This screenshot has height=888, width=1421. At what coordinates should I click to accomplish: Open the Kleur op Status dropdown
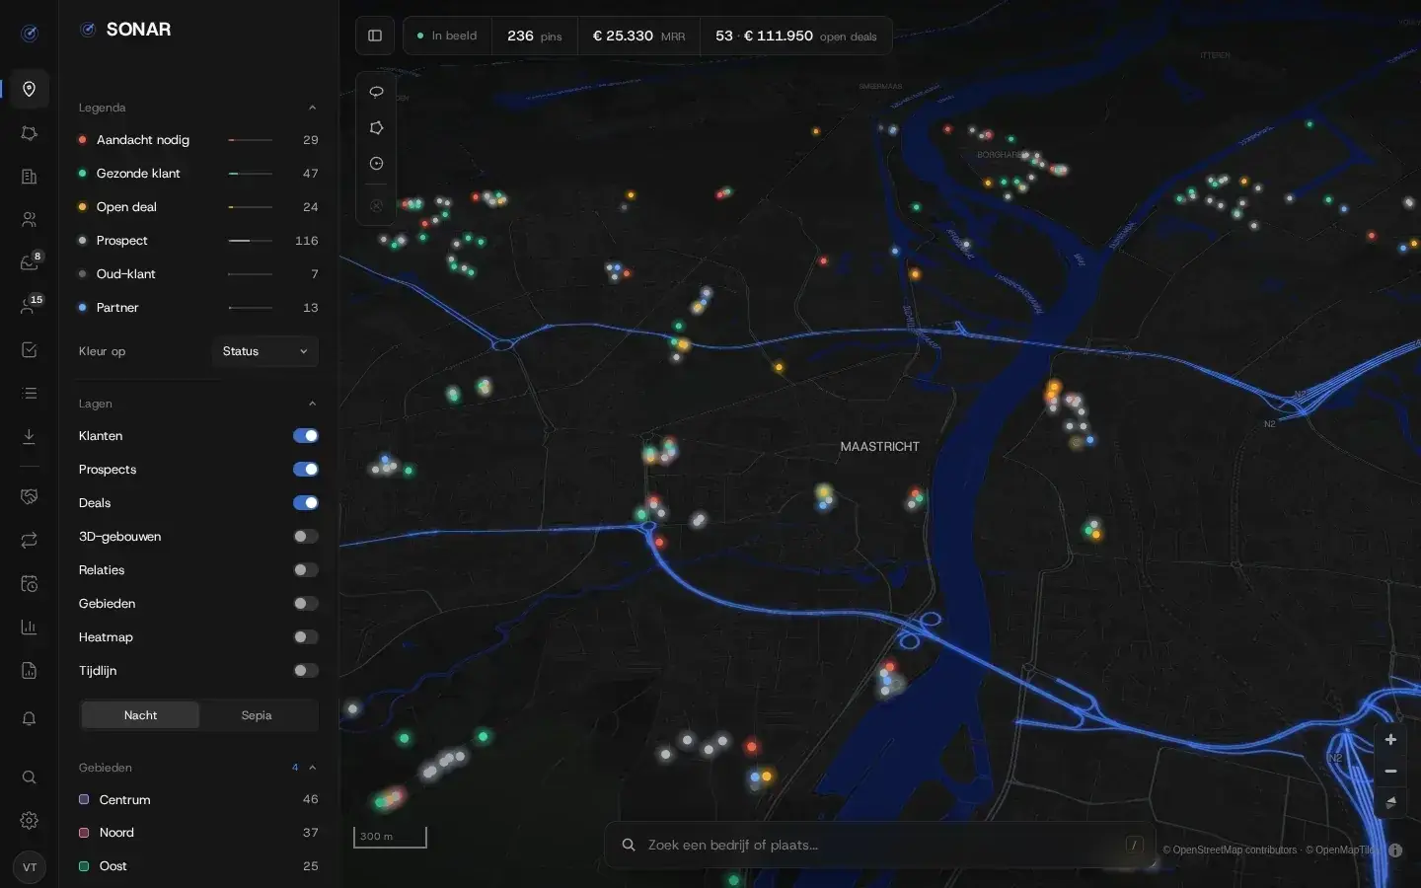[x=264, y=351]
